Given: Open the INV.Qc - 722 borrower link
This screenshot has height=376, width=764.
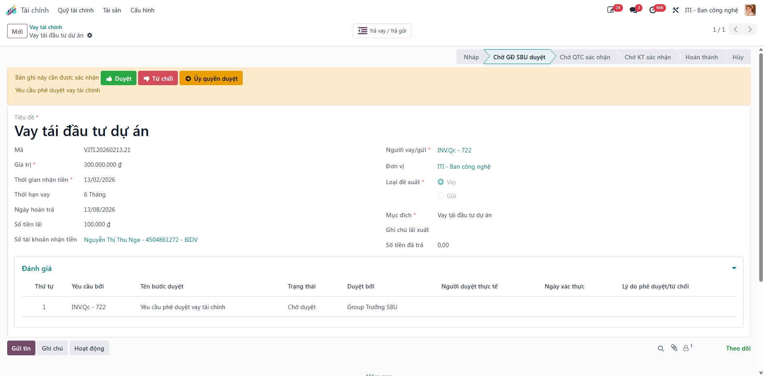Looking at the screenshot, I should tap(454, 150).
